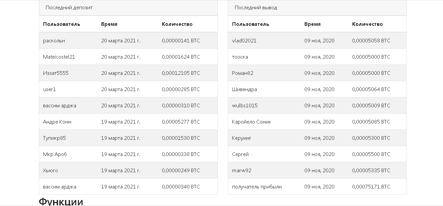Click the 'Функции' section heading
The image size is (443, 206).
(61, 201)
